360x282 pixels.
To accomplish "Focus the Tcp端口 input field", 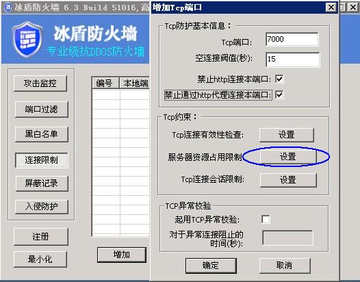I will [x=292, y=39].
